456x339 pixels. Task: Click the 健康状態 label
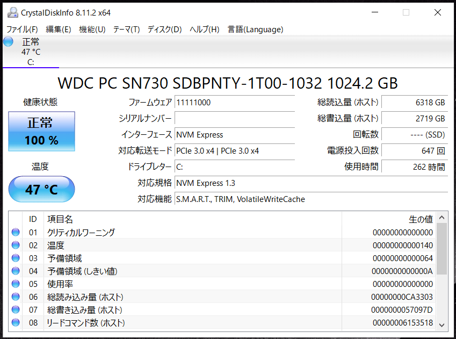(x=40, y=102)
